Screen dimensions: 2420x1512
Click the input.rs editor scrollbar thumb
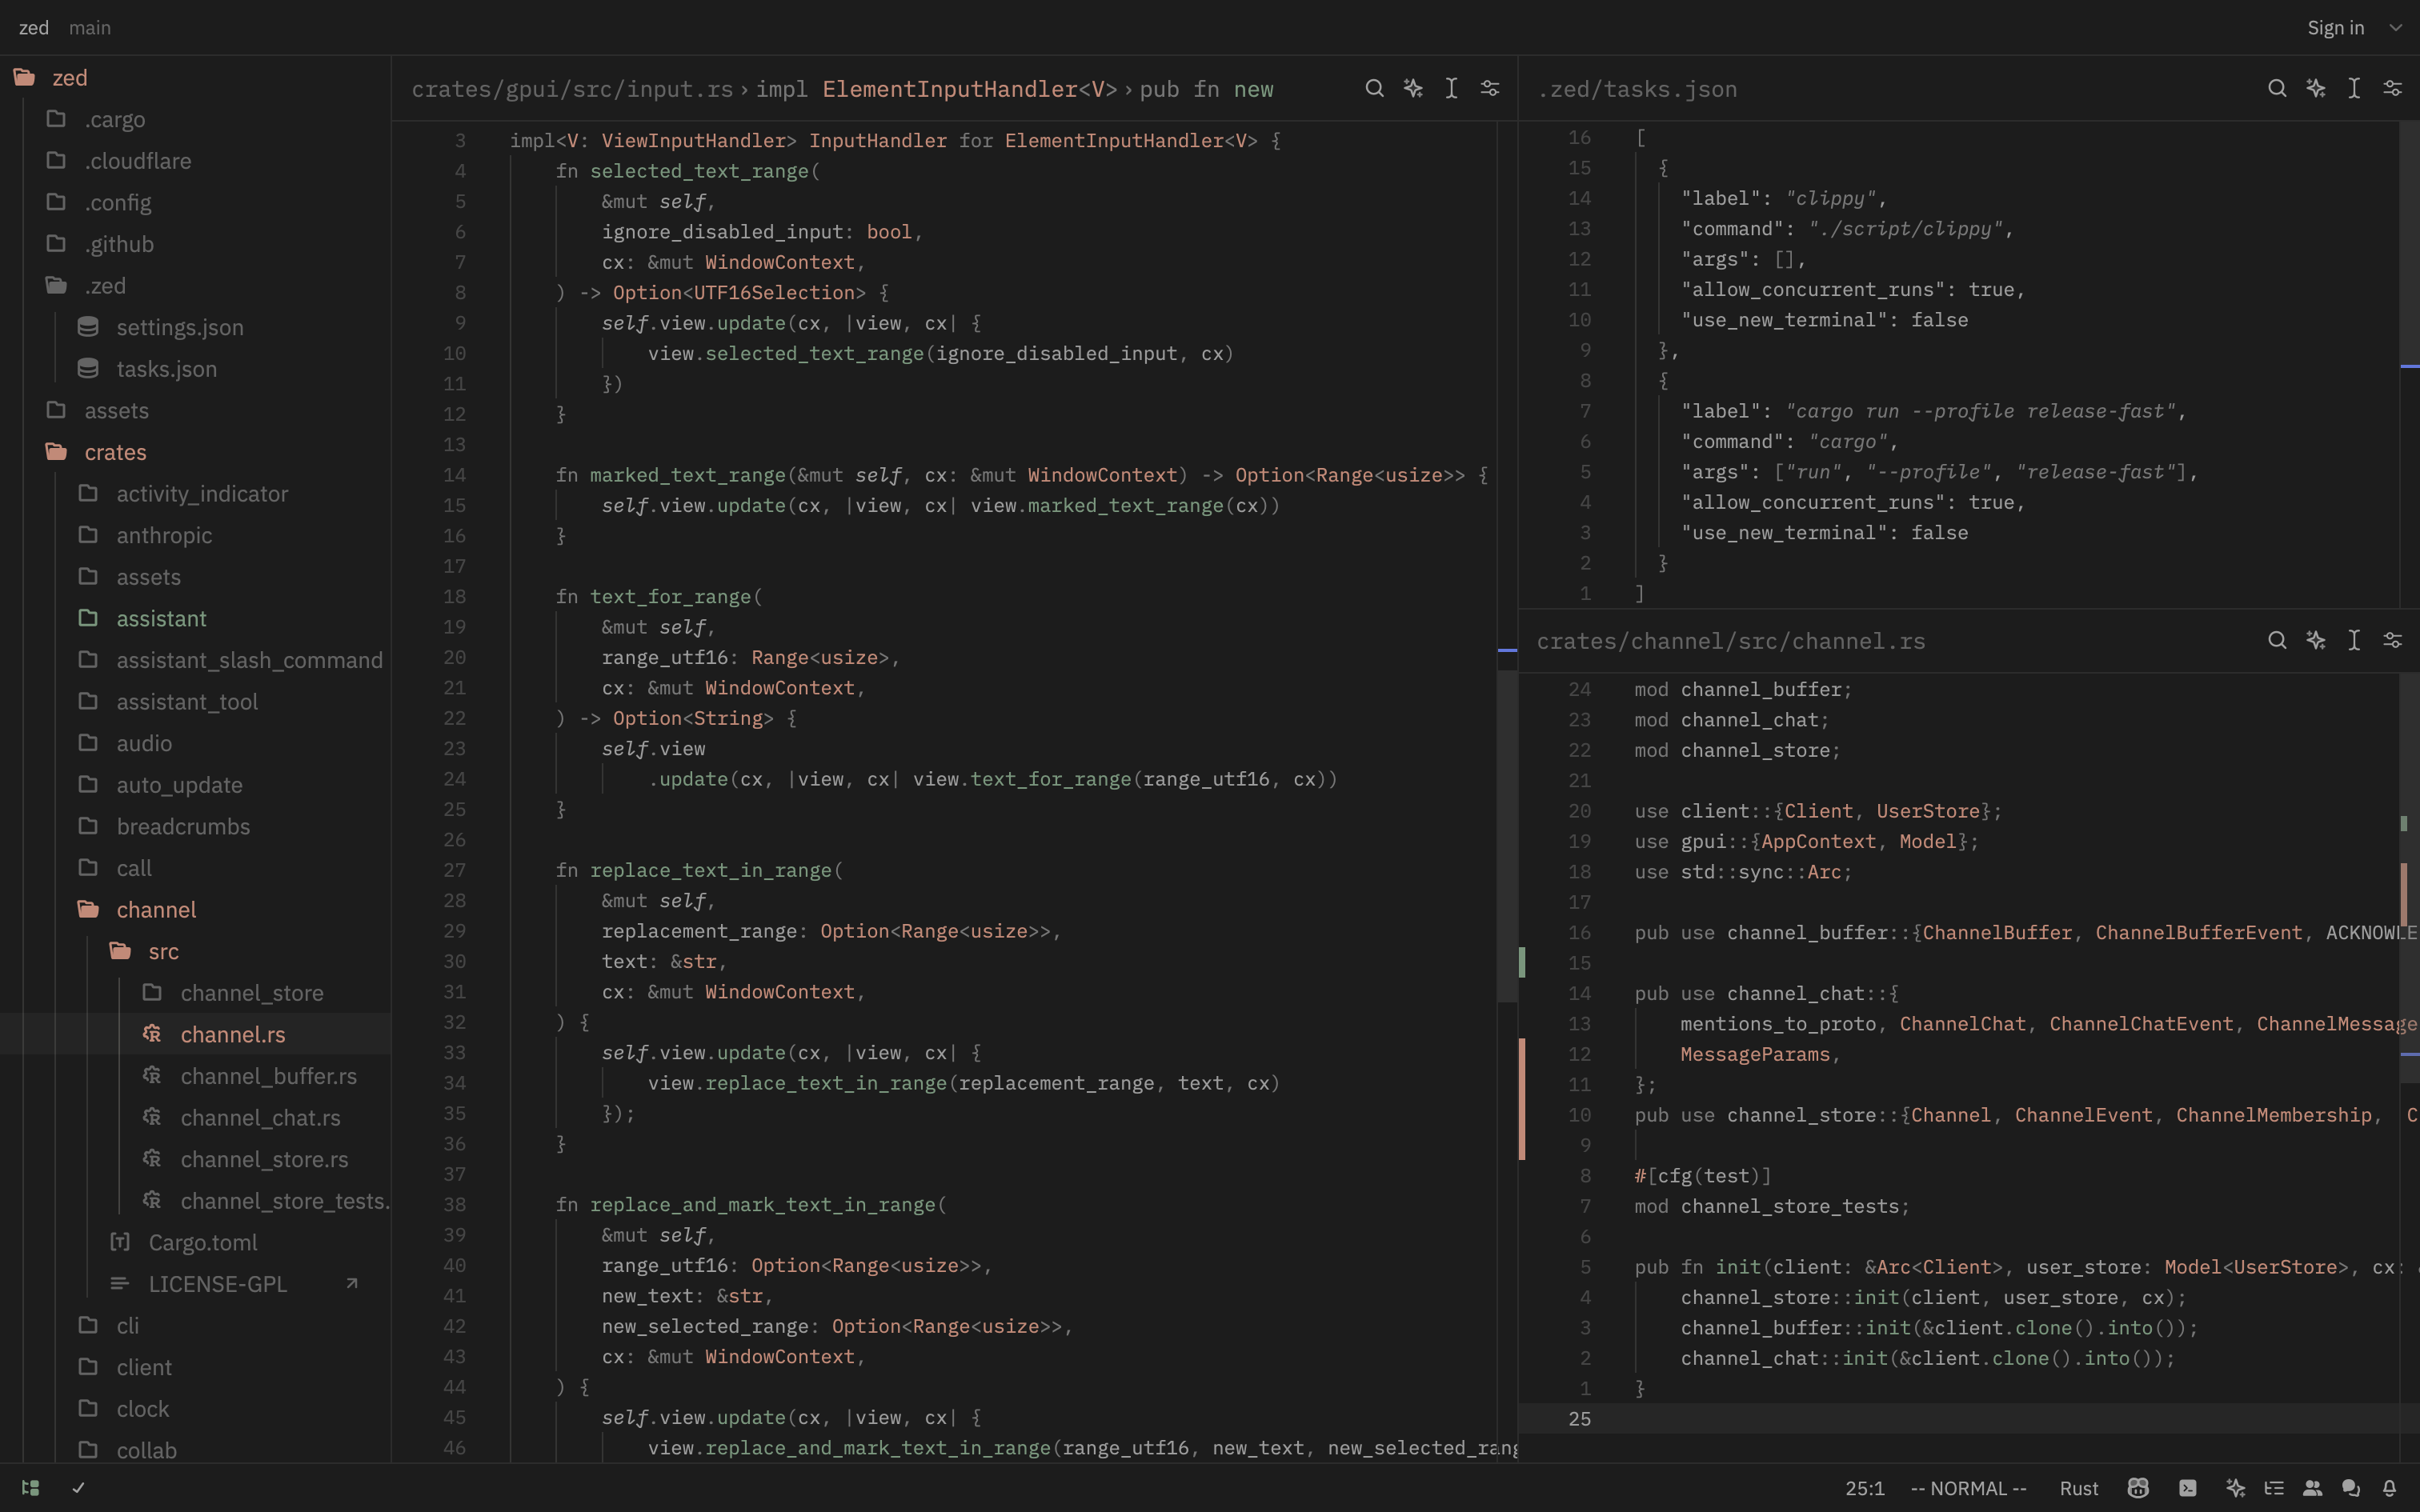pyautogui.click(x=1507, y=836)
